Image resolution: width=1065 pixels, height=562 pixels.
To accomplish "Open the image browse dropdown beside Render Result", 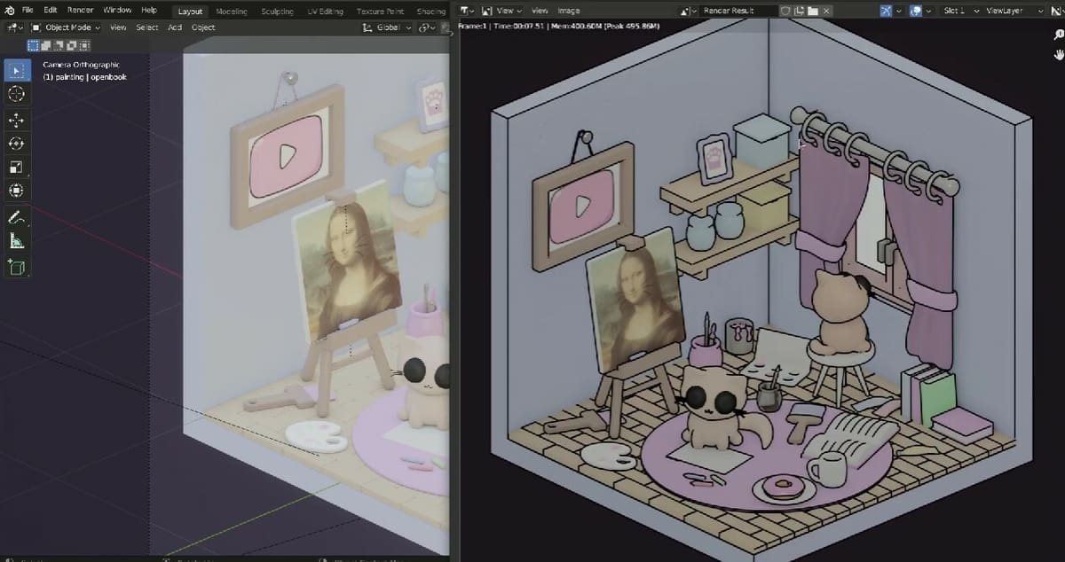I will [690, 11].
